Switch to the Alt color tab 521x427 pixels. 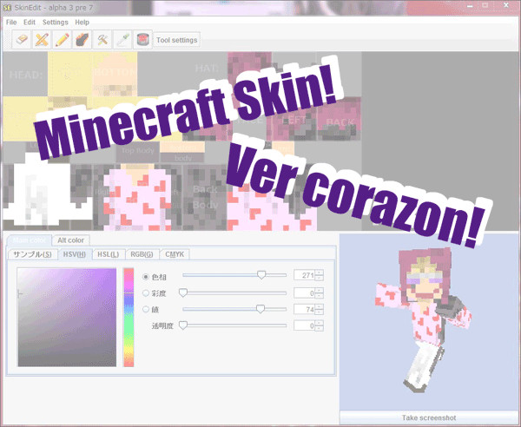pyautogui.click(x=71, y=240)
